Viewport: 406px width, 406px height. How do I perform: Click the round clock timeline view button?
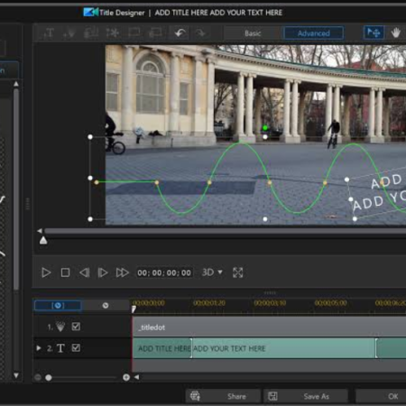[x=106, y=306]
